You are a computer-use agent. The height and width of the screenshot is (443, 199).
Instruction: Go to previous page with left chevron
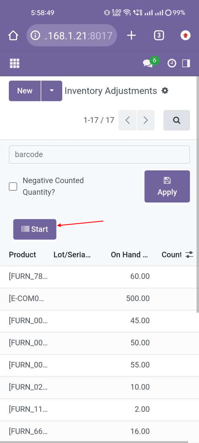[127, 120]
